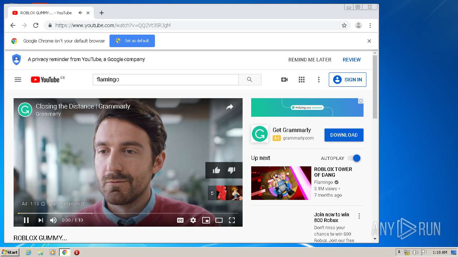Open the Windows Start menu
Viewport: 458px width, 257px height.
coord(10,252)
